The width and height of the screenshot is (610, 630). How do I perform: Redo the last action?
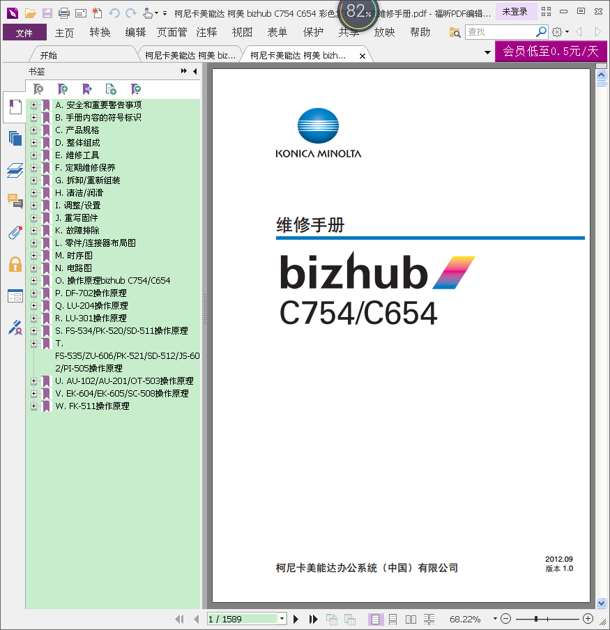click(x=131, y=13)
